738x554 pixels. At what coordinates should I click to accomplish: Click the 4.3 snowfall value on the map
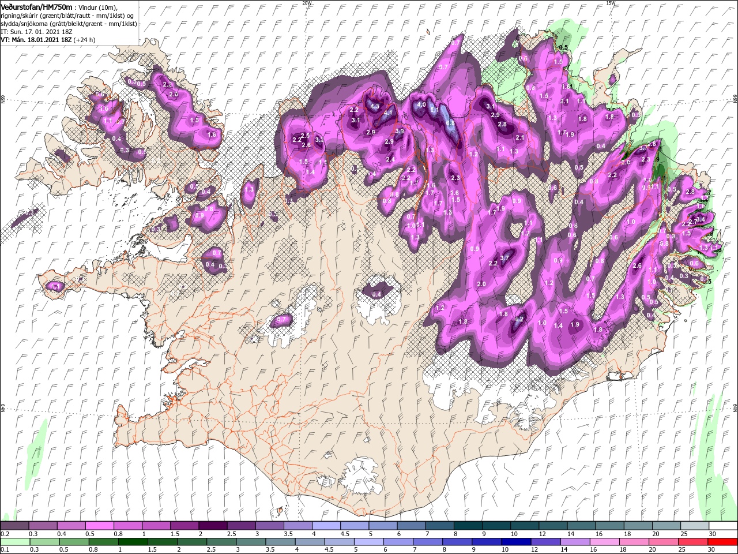pos(374,106)
